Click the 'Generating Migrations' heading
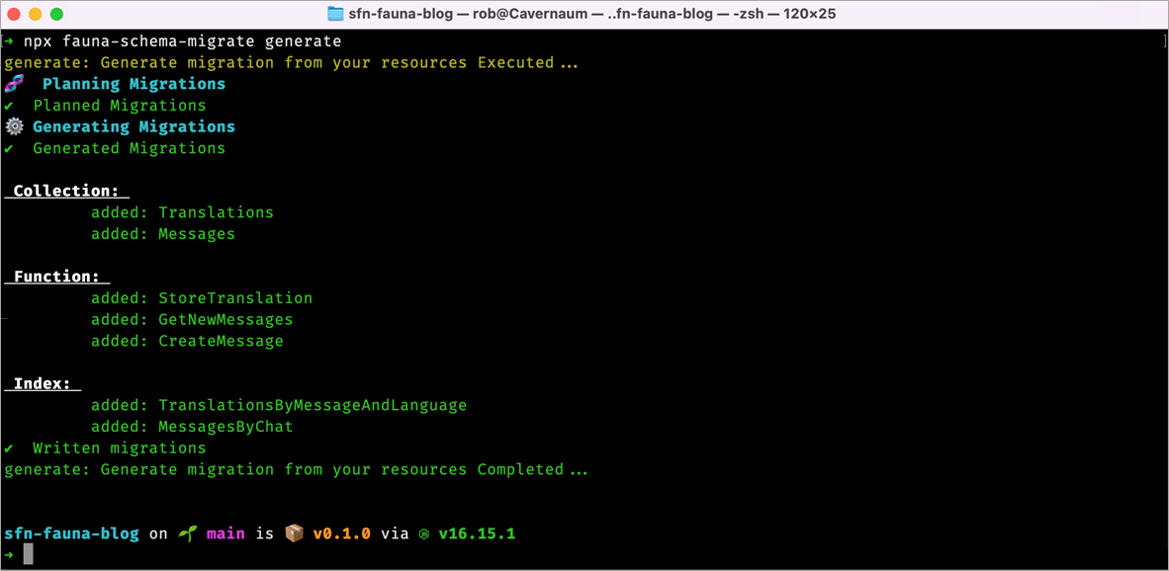Screen dimensions: 1169x571 pos(135,126)
